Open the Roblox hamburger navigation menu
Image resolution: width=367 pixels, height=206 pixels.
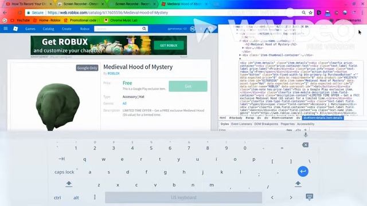(6, 29)
